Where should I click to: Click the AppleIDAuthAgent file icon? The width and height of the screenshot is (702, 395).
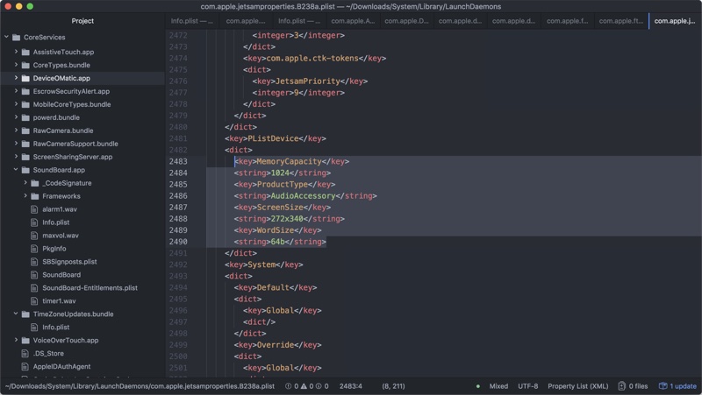click(x=25, y=366)
